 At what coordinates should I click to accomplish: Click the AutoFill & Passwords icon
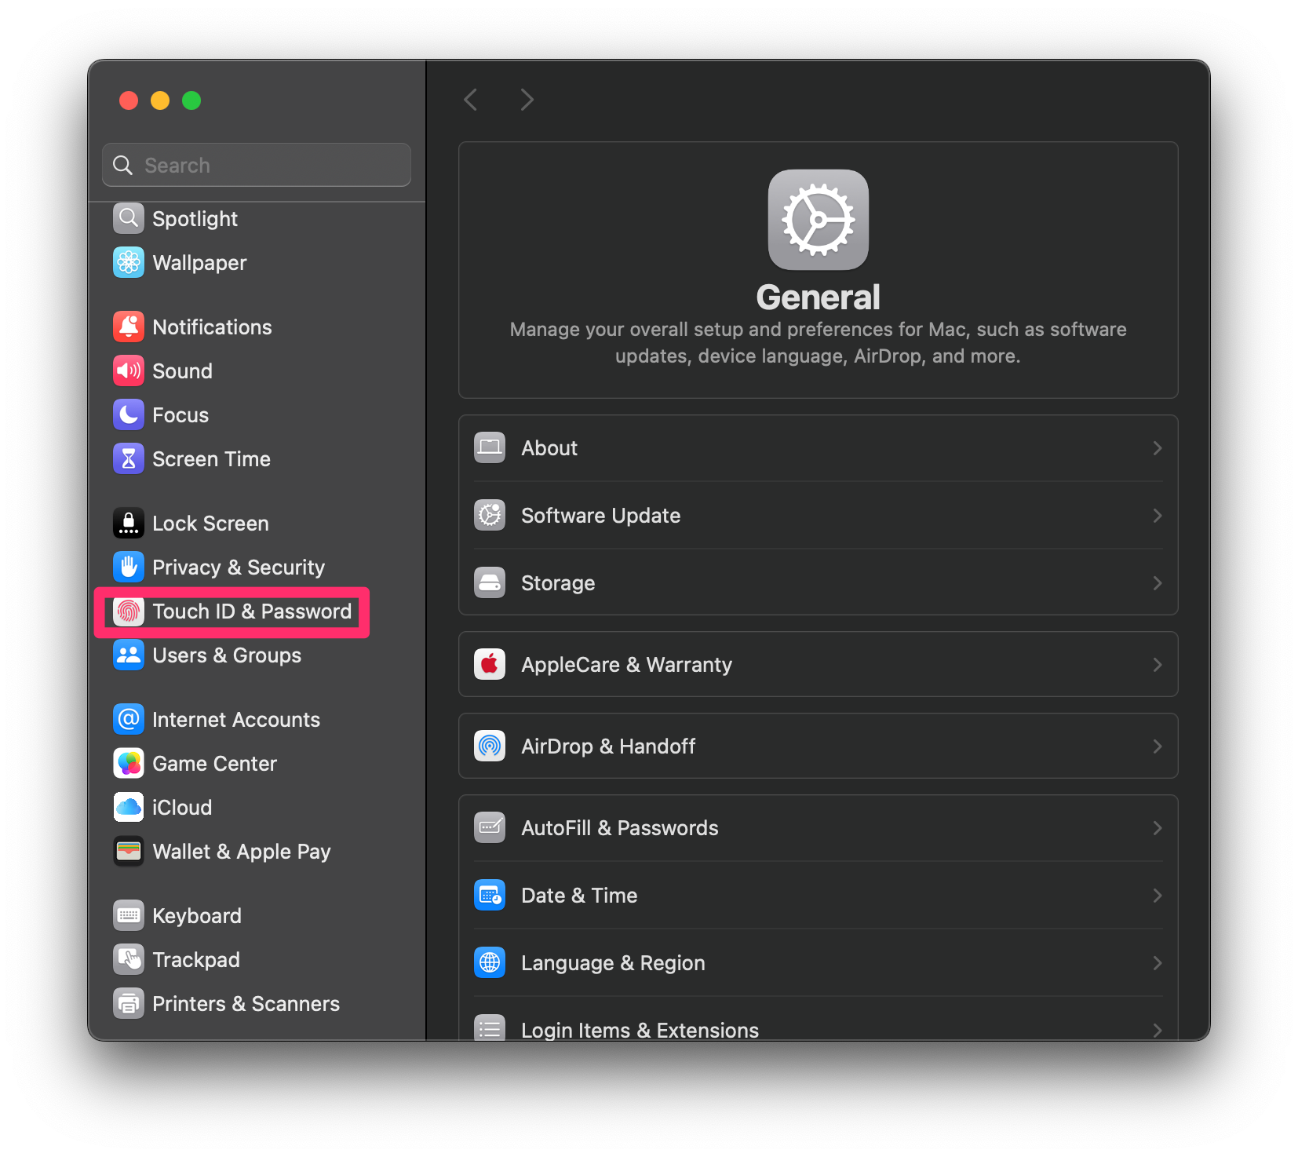(x=490, y=827)
